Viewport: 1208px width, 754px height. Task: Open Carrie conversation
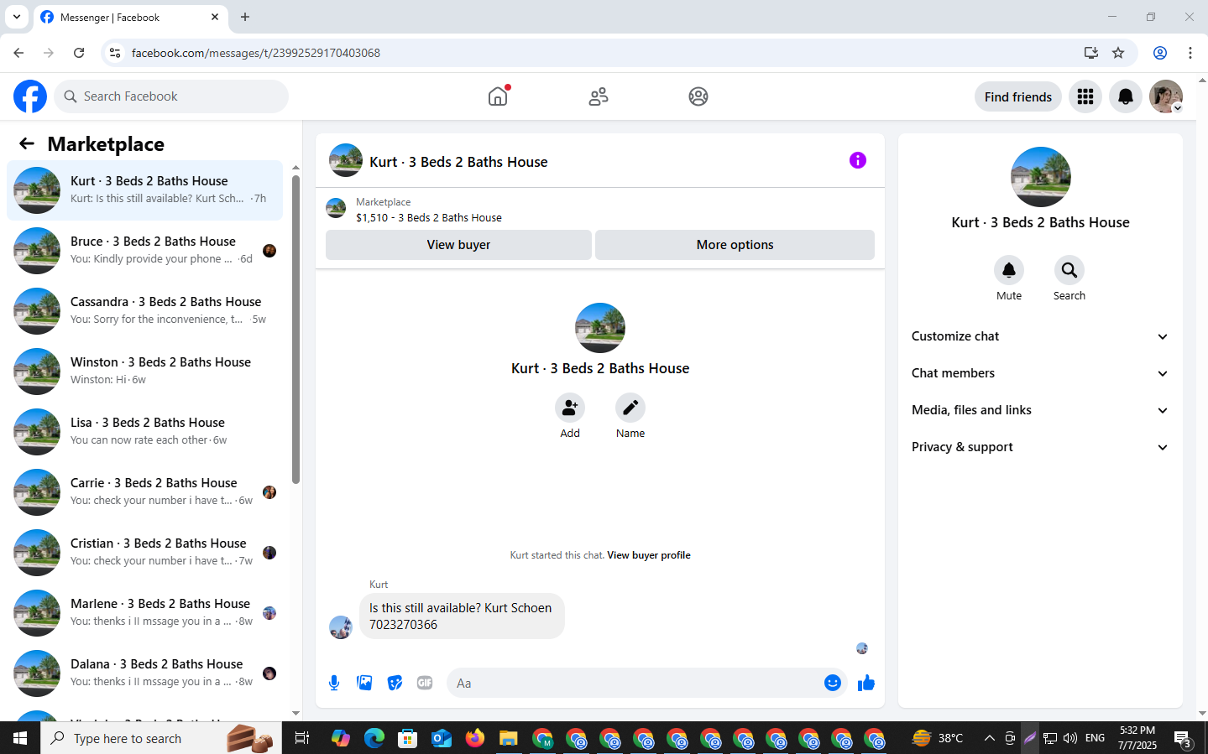(x=144, y=492)
